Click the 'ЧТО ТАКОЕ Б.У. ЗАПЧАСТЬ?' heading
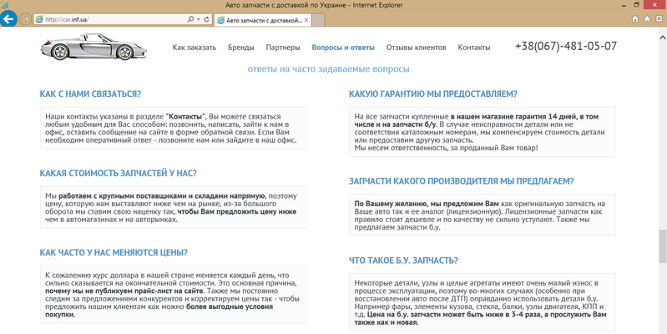The width and height of the screenshot is (667, 334). coord(403,261)
